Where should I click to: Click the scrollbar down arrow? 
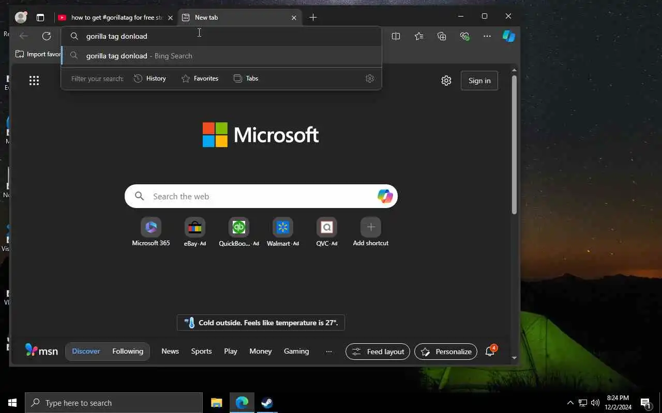[x=514, y=358]
